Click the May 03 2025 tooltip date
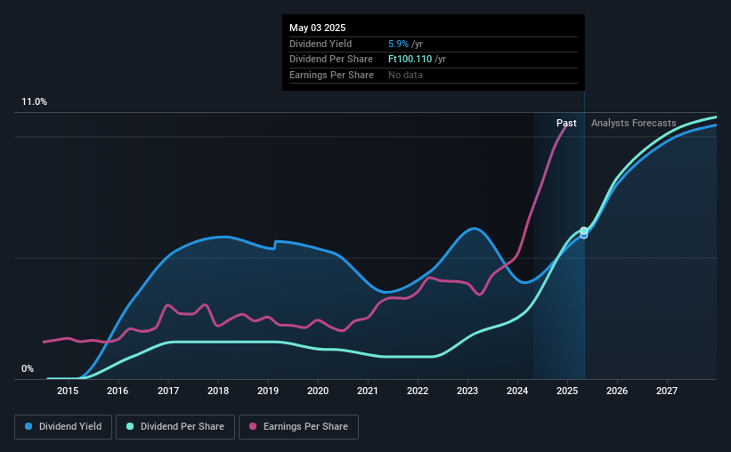Viewport: 731px width, 452px height. tap(318, 28)
